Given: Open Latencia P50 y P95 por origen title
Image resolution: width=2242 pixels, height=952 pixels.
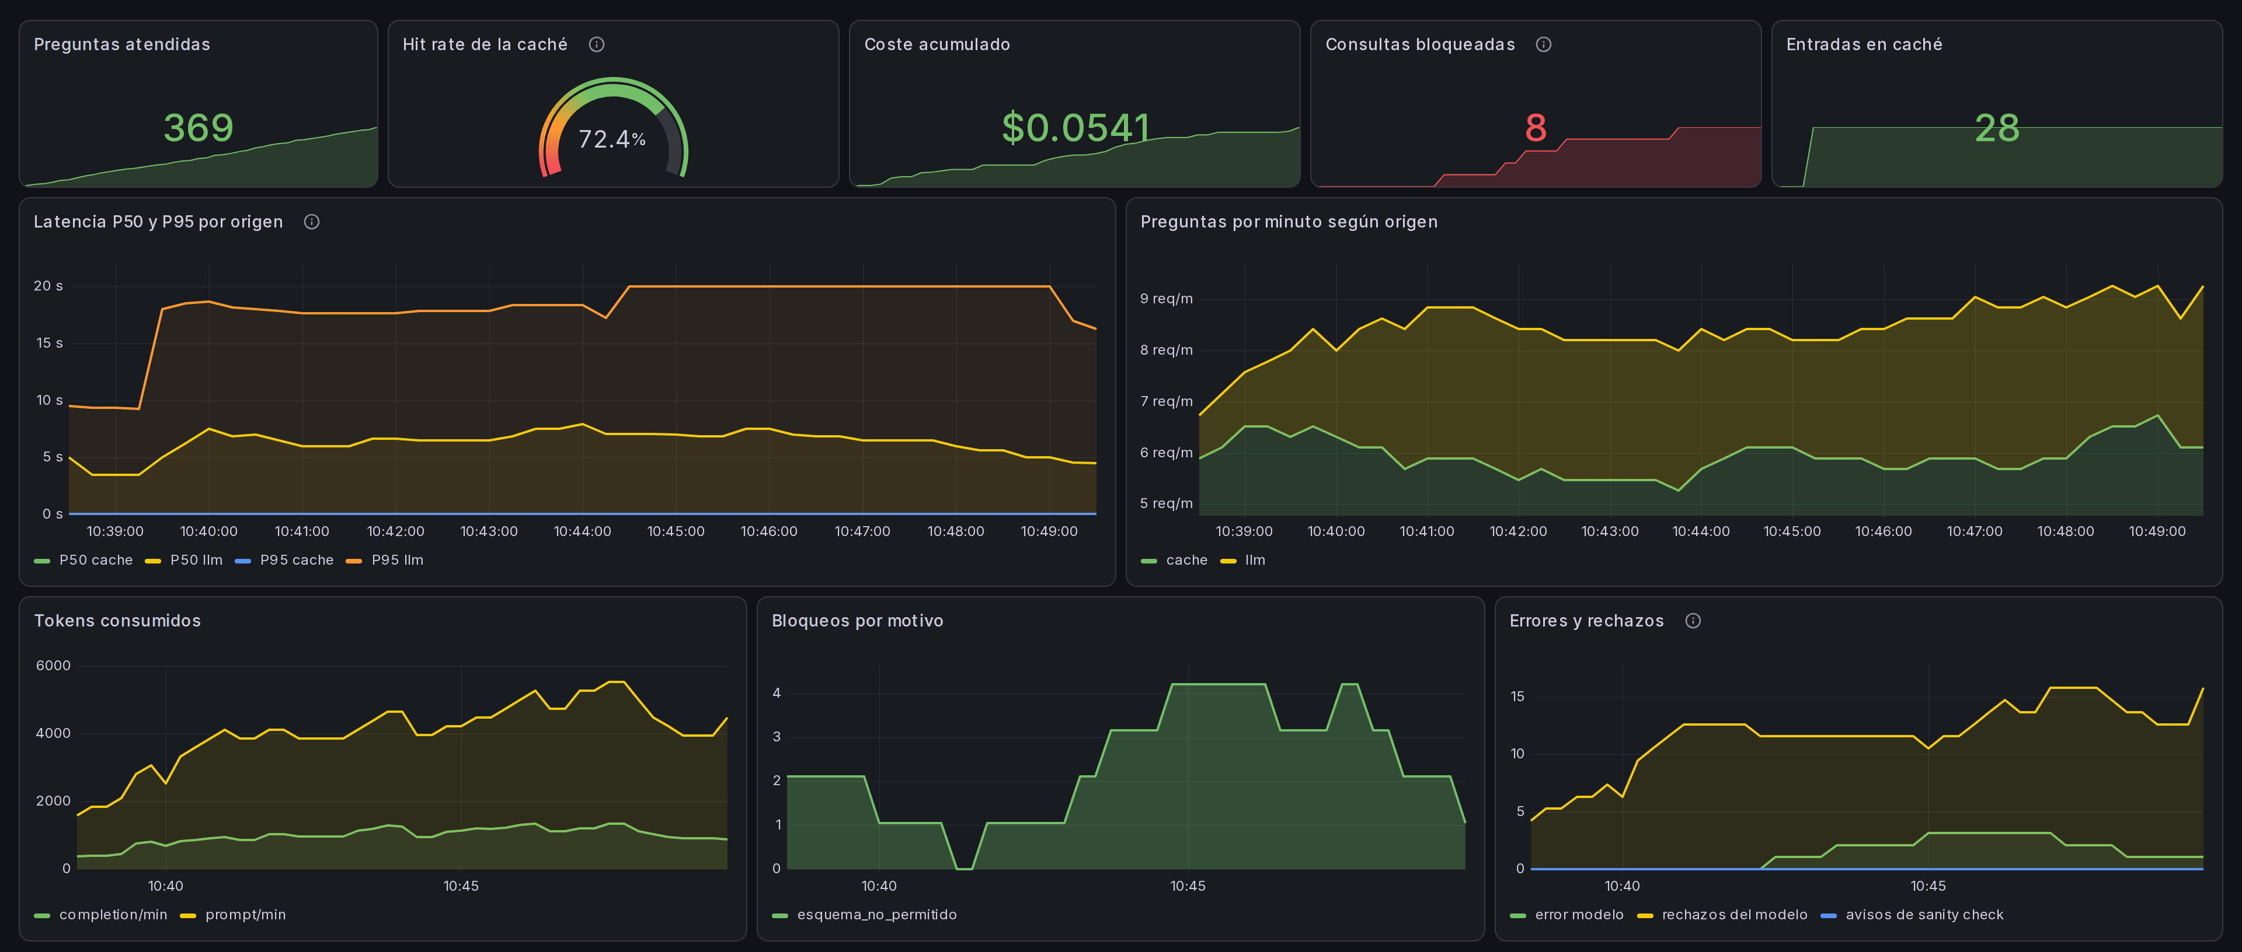Looking at the screenshot, I should tap(158, 222).
